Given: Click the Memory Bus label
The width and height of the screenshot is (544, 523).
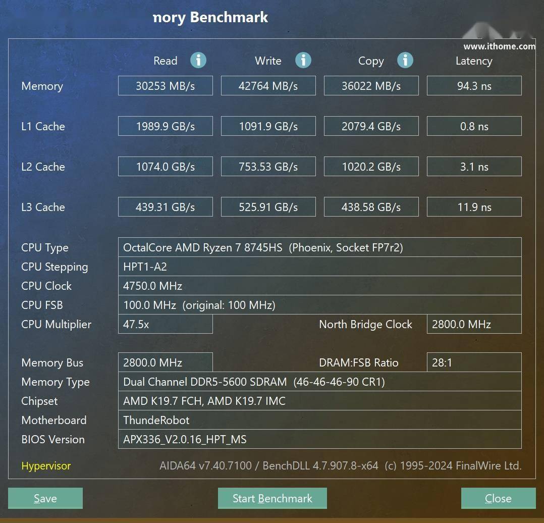Looking at the screenshot, I should click(52, 362).
